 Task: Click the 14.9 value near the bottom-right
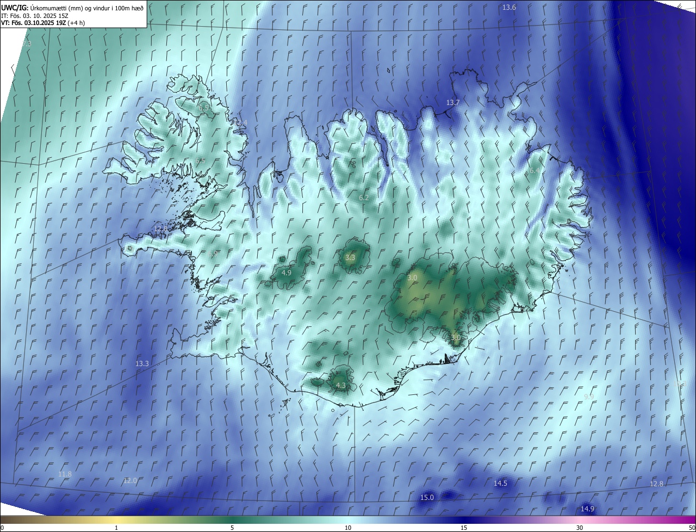(587, 509)
